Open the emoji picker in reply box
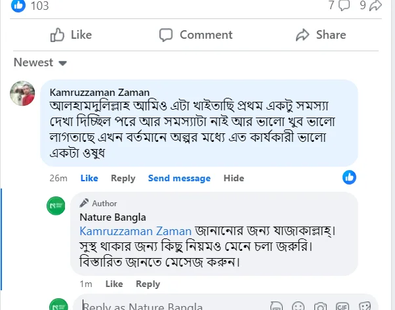Image resolution: width=395 pixels, height=310 pixels. point(299,306)
